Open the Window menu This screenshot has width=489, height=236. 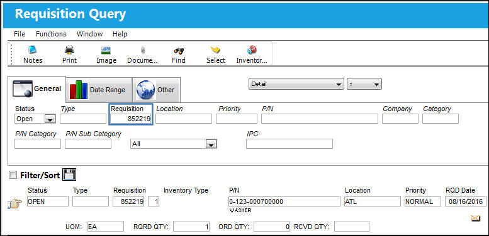[89, 34]
